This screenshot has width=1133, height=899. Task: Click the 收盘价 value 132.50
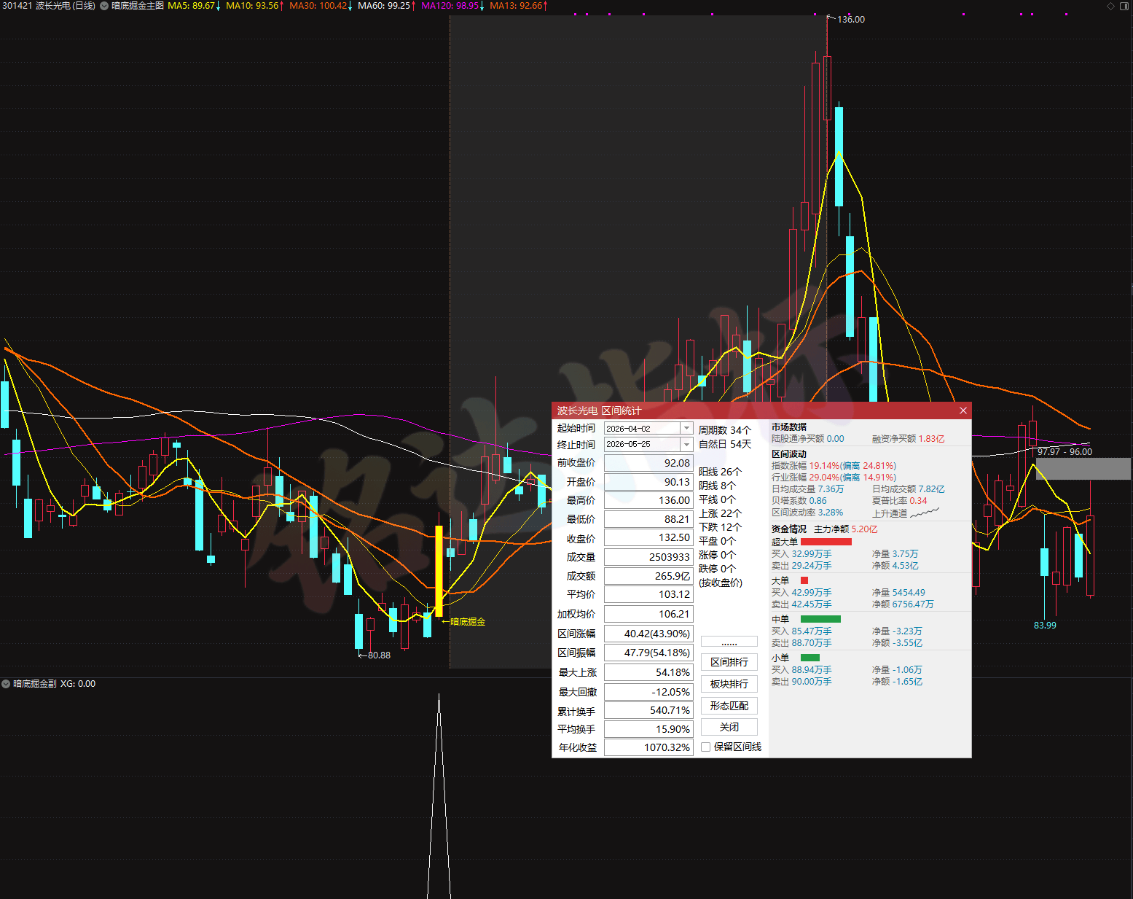point(648,537)
